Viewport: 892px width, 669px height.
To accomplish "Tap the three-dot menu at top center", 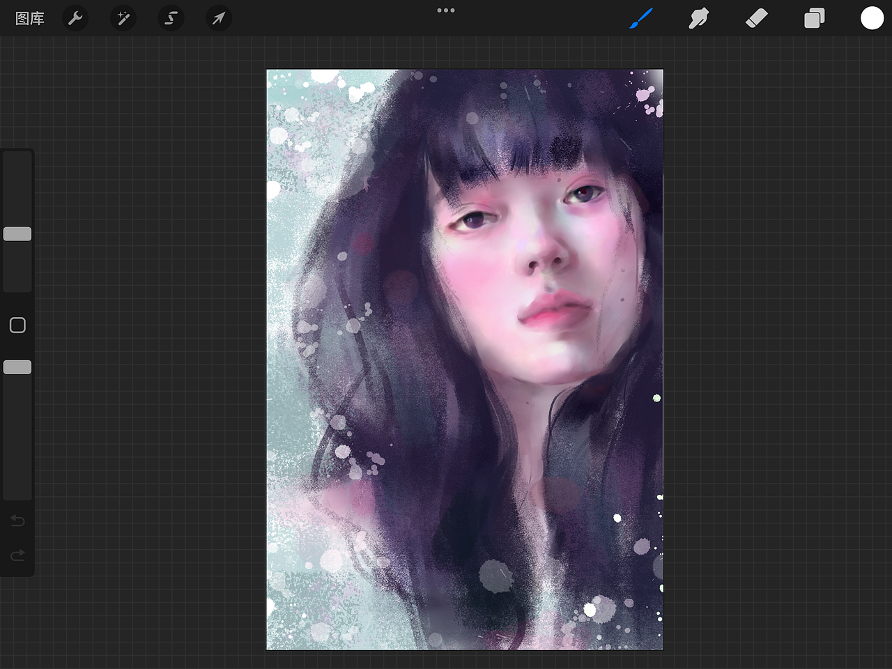I will coord(446,10).
